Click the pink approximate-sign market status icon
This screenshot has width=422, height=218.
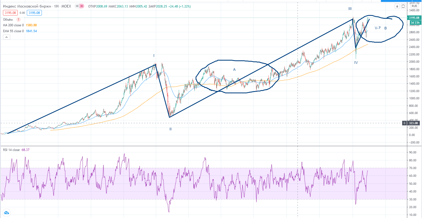coord(82,6)
